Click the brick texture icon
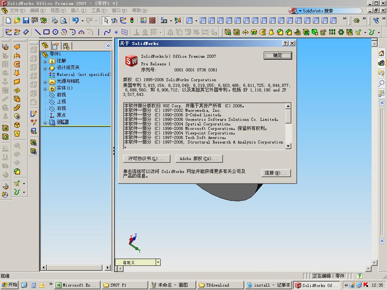This screenshot has height=290, width=387. point(152,20)
